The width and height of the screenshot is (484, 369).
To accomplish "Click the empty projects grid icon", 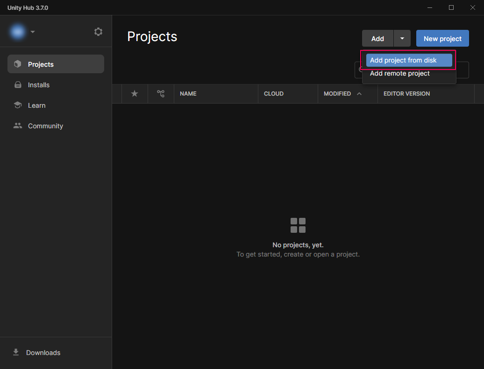I will click(x=298, y=225).
